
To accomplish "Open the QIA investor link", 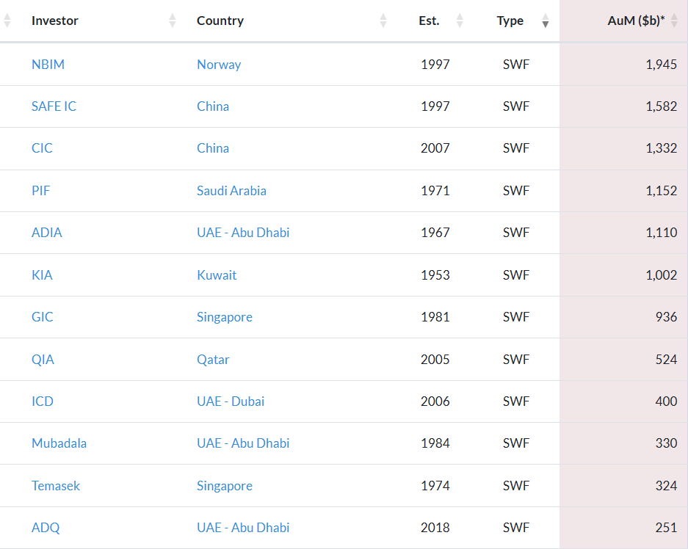I will coord(43,360).
